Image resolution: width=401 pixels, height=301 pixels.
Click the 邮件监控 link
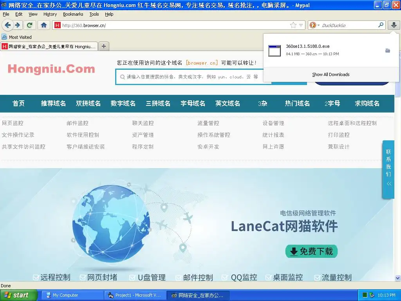(78, 123)
